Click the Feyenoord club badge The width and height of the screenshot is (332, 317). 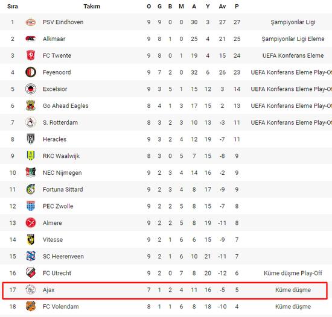pyautogui.click(x=31, y=72)
